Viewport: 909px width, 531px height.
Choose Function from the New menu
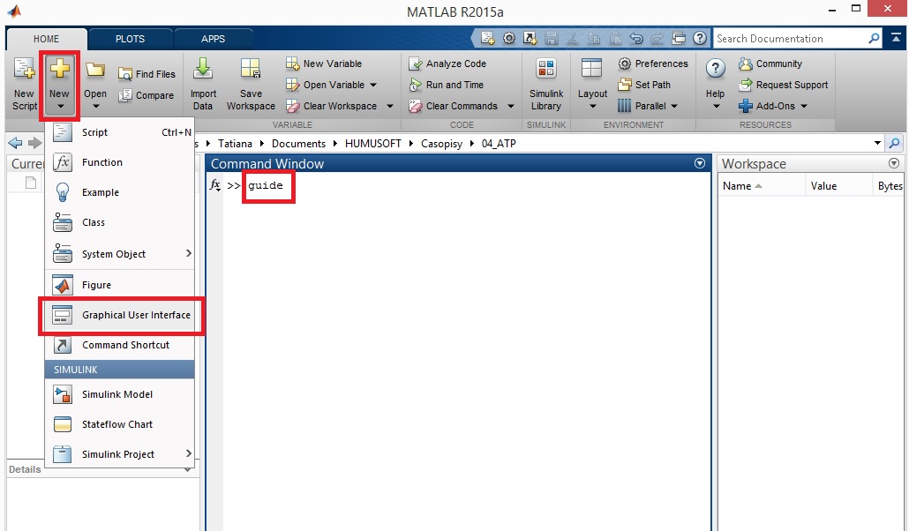120,162
